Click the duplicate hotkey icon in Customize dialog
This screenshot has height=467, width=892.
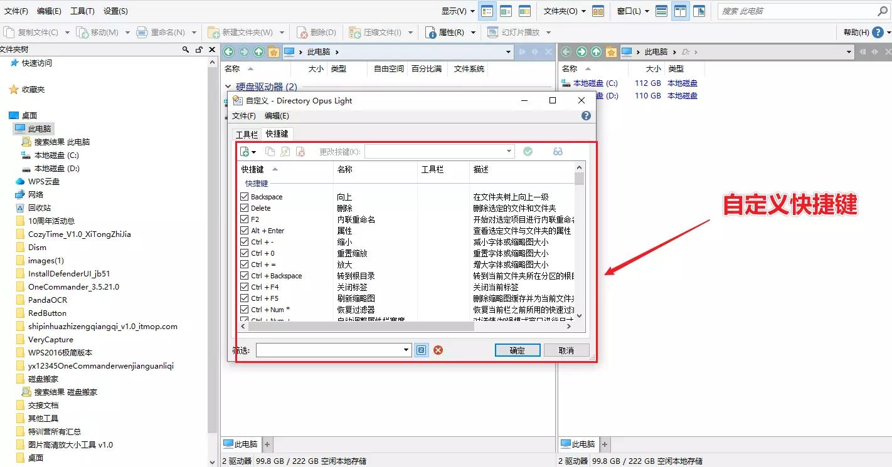tap(270, 151)
